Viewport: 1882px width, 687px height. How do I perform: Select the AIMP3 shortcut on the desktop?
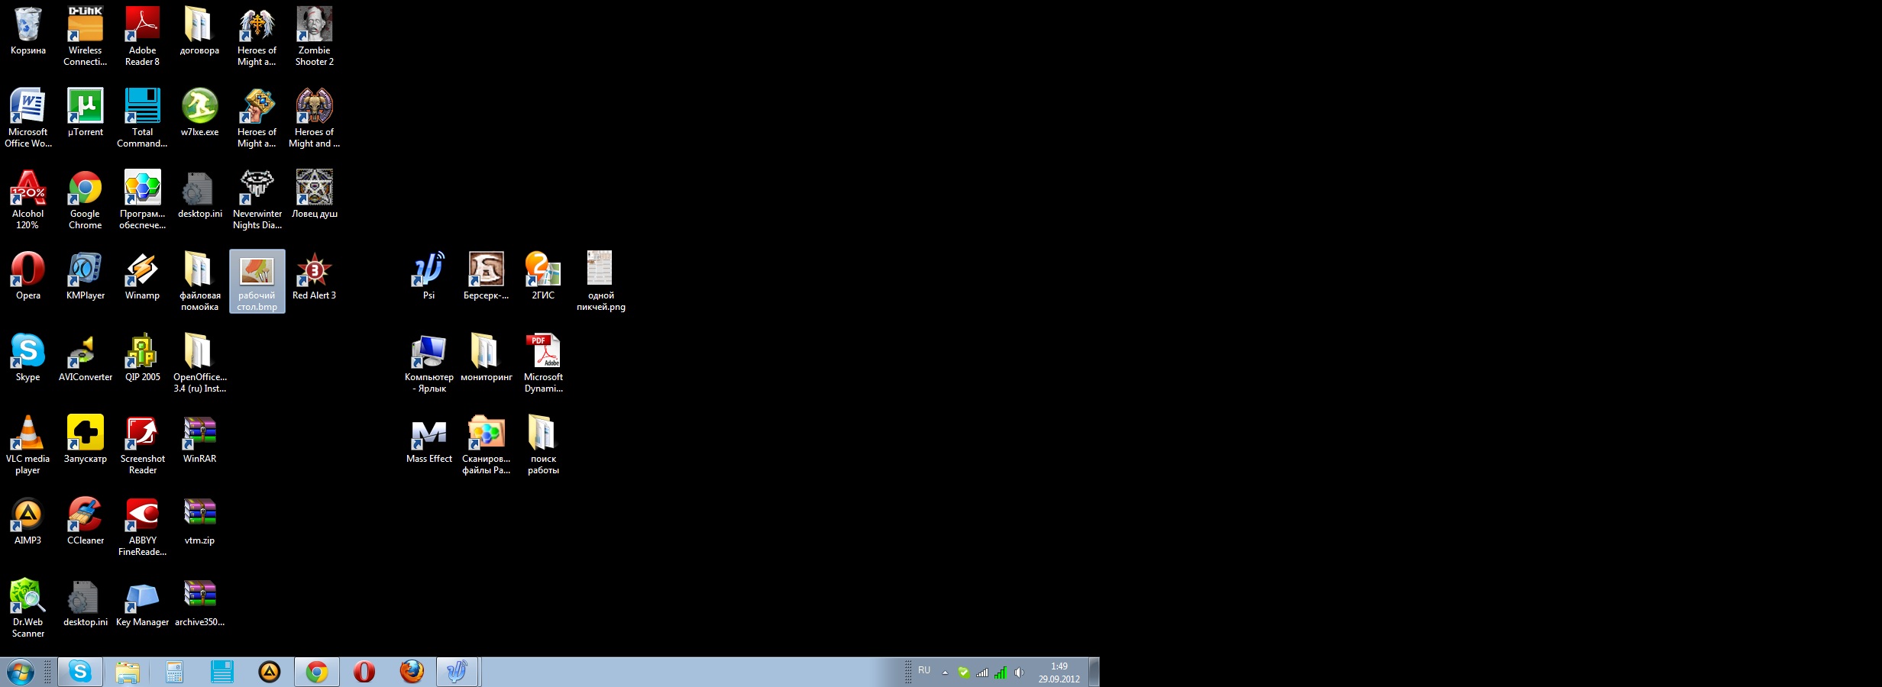point(28,521)
